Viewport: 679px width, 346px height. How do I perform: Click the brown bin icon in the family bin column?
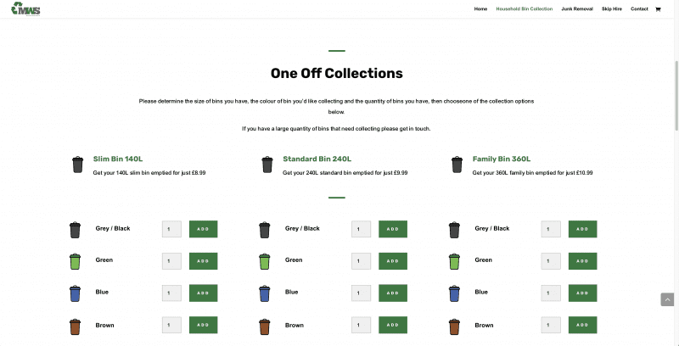pos(454,326)
